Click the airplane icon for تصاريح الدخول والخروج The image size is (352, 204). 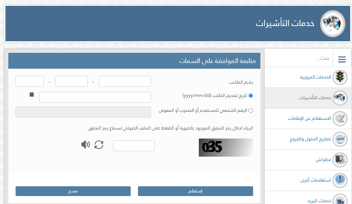click(x=340, y=139)
